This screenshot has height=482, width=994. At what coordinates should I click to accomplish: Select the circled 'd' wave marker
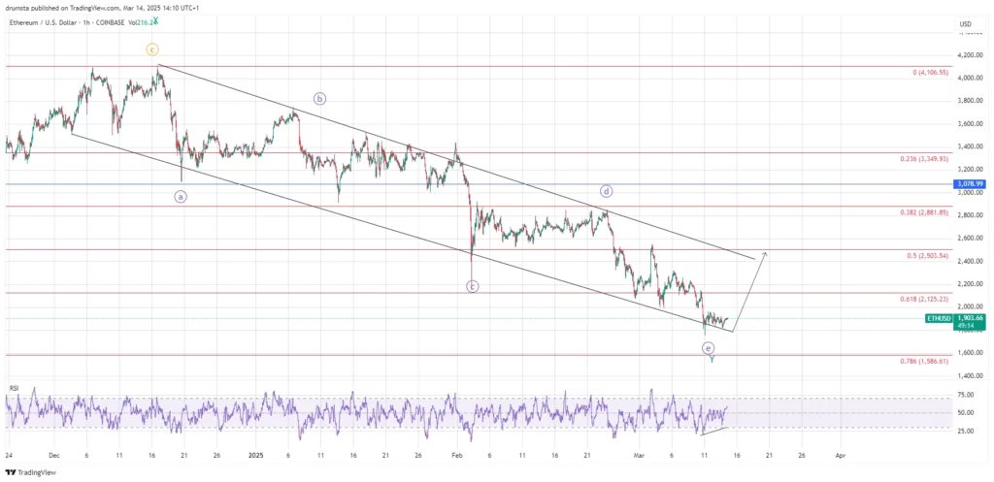[x=606, y=191]
